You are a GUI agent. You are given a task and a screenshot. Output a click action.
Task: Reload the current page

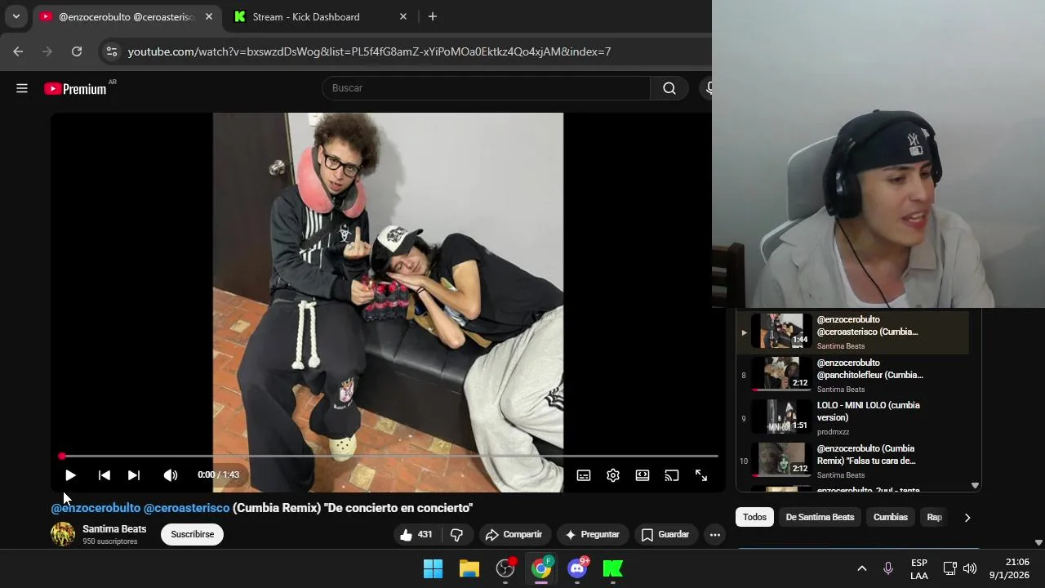[77, 51]
